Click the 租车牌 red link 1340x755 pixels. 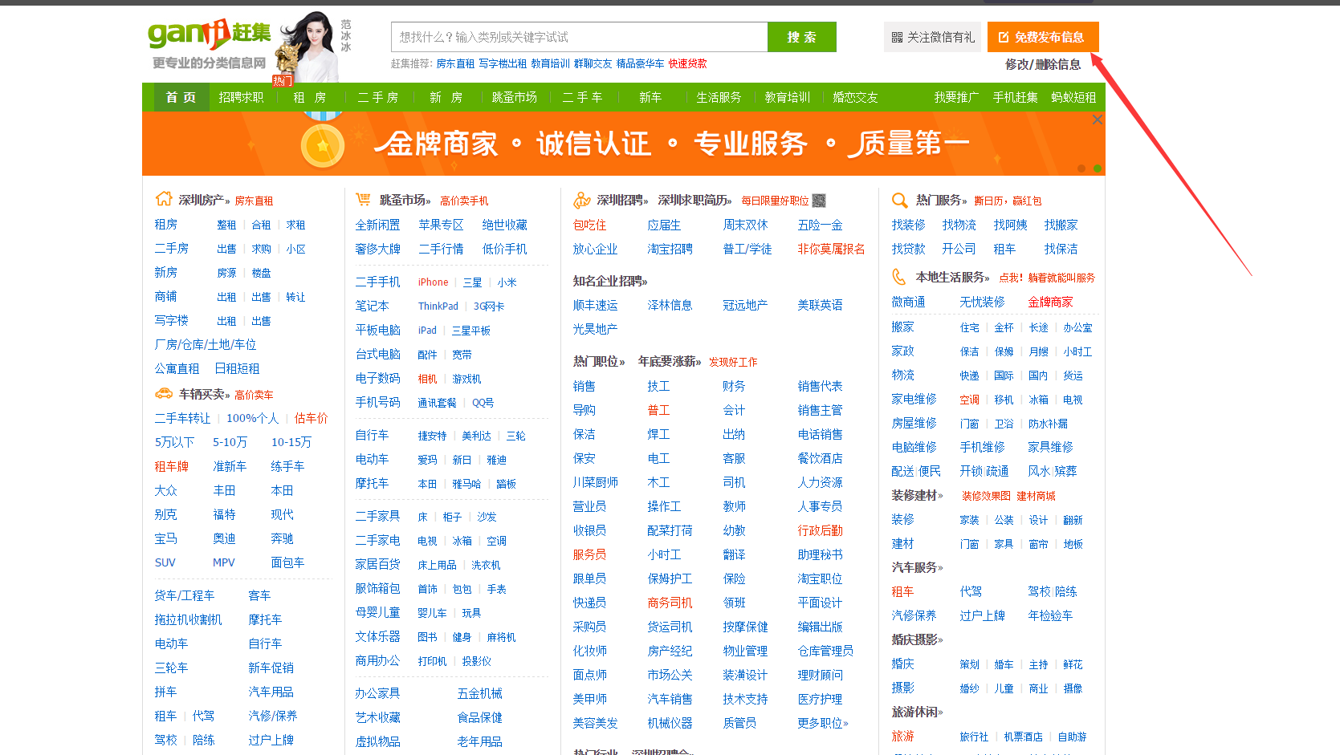click(171, 467)
